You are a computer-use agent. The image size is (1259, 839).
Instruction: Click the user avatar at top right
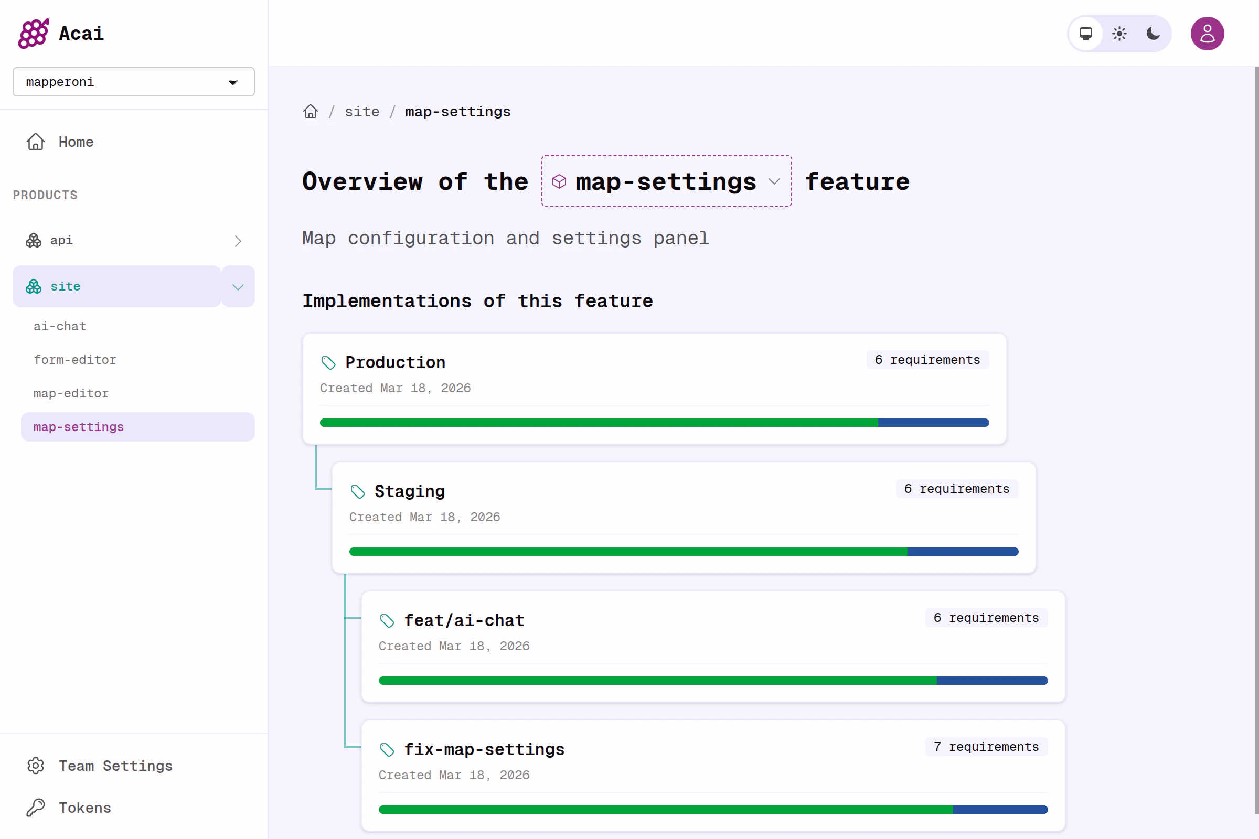click(1207, 33)
